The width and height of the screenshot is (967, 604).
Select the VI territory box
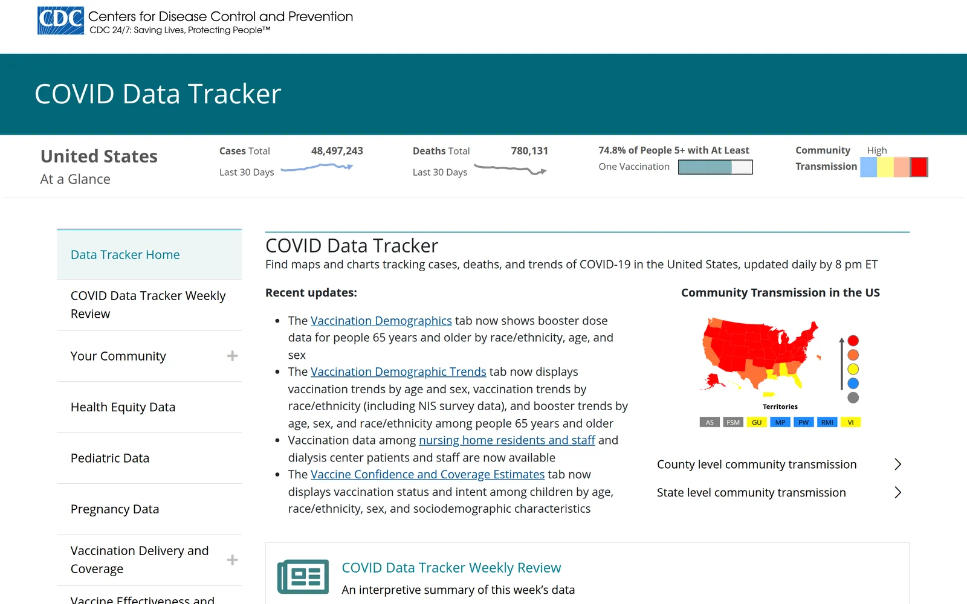point(850,422)
